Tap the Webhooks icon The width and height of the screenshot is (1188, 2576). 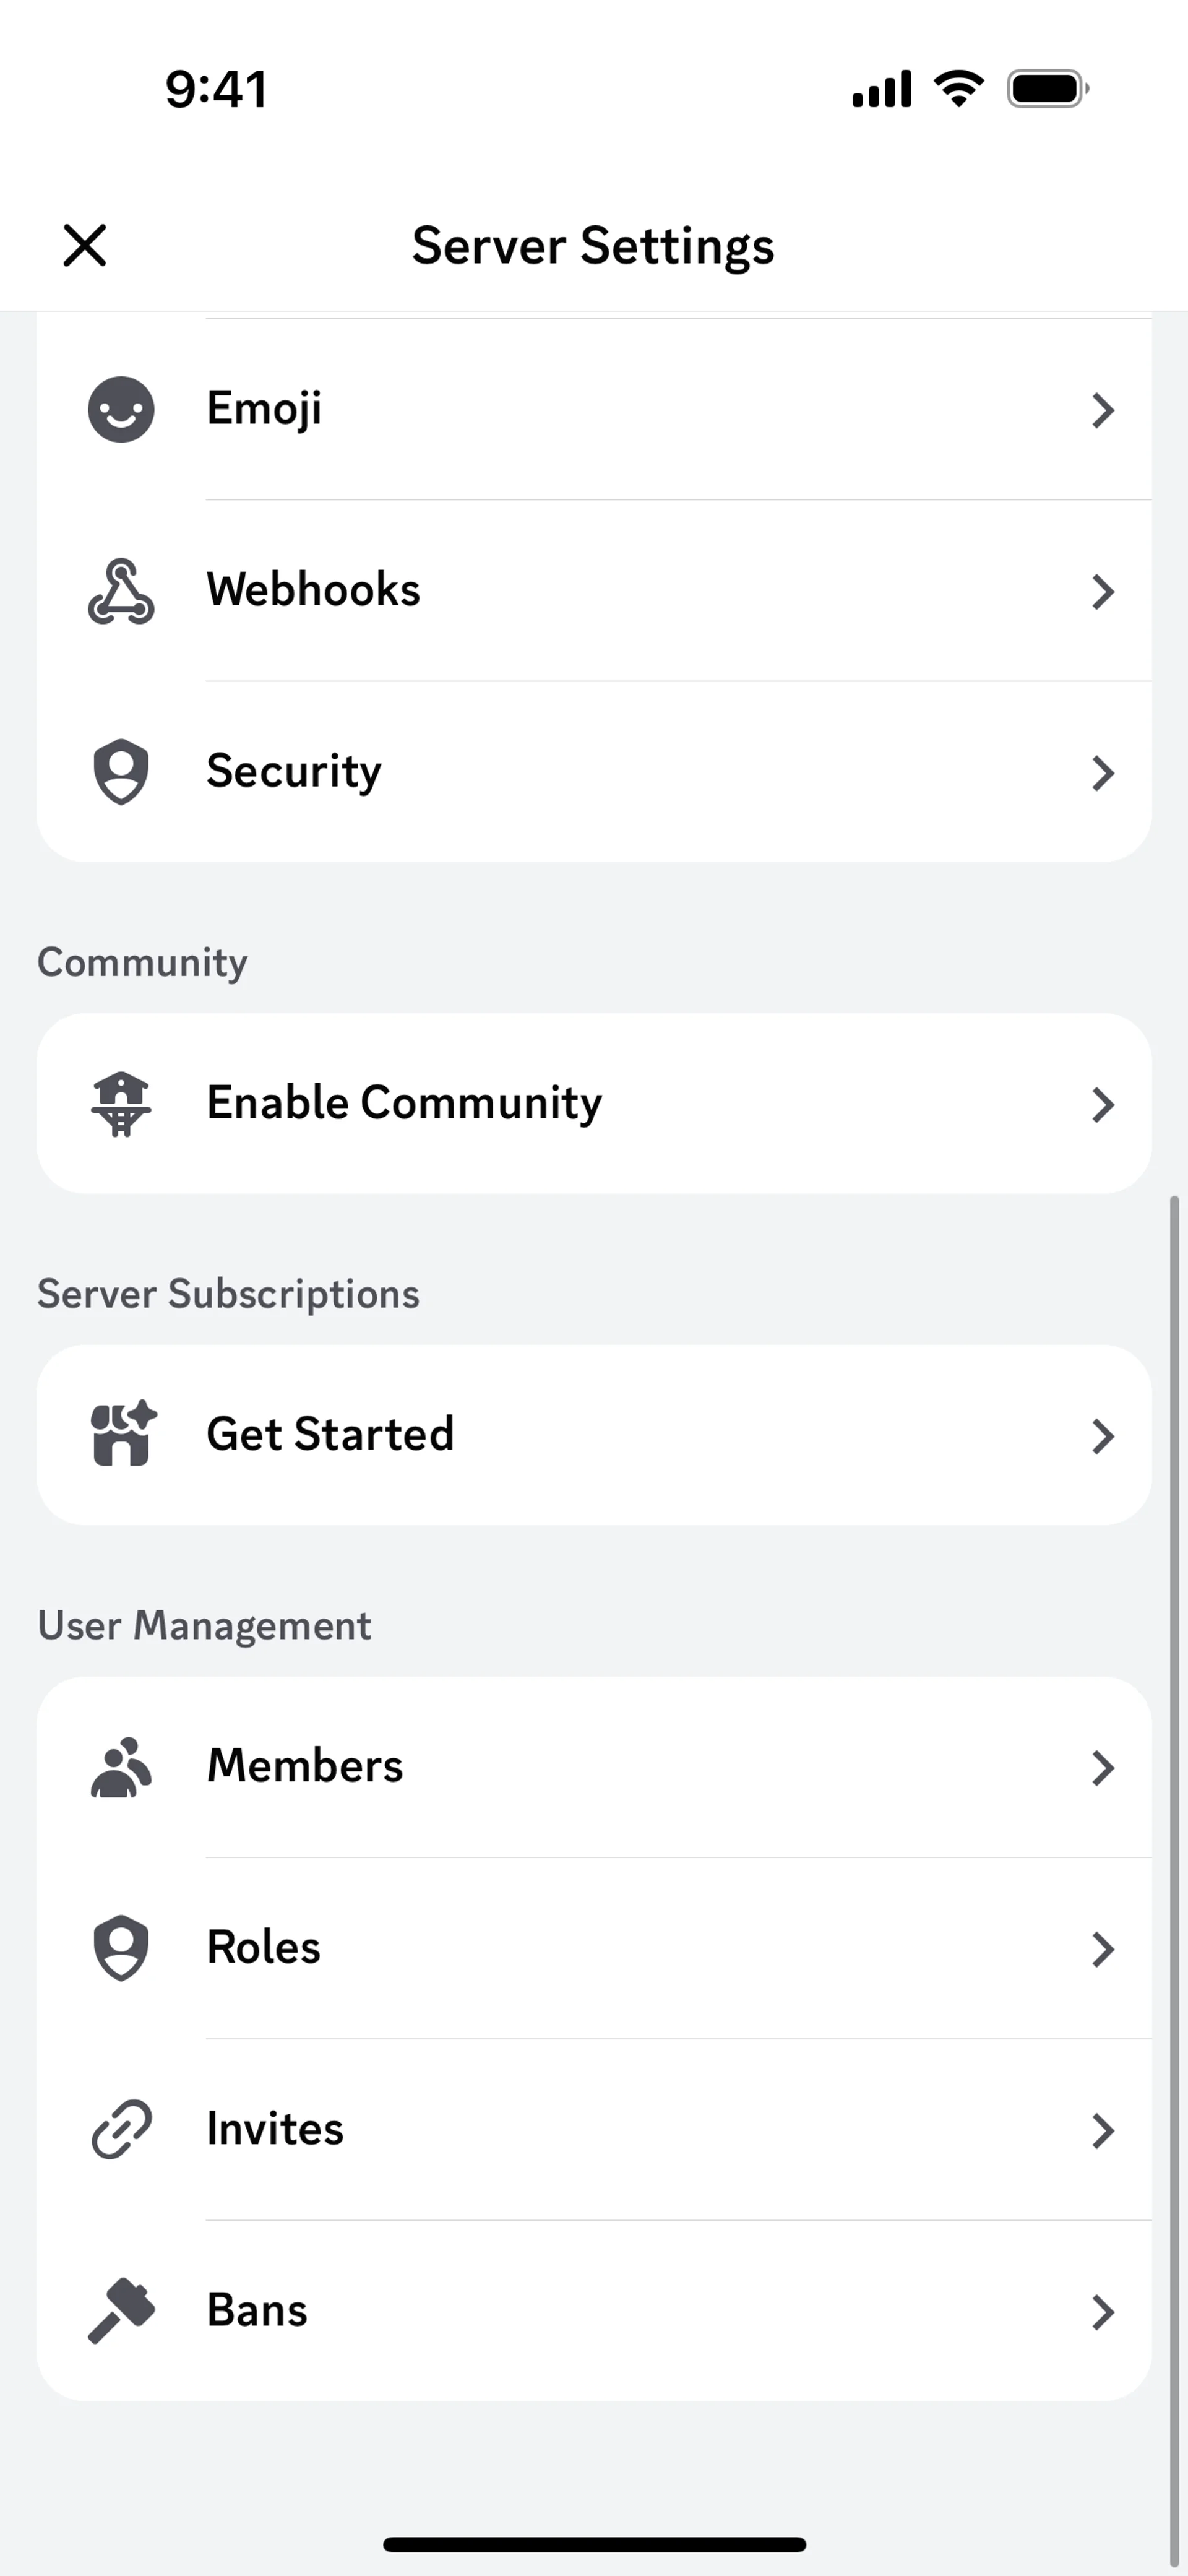tap(121, 591)
